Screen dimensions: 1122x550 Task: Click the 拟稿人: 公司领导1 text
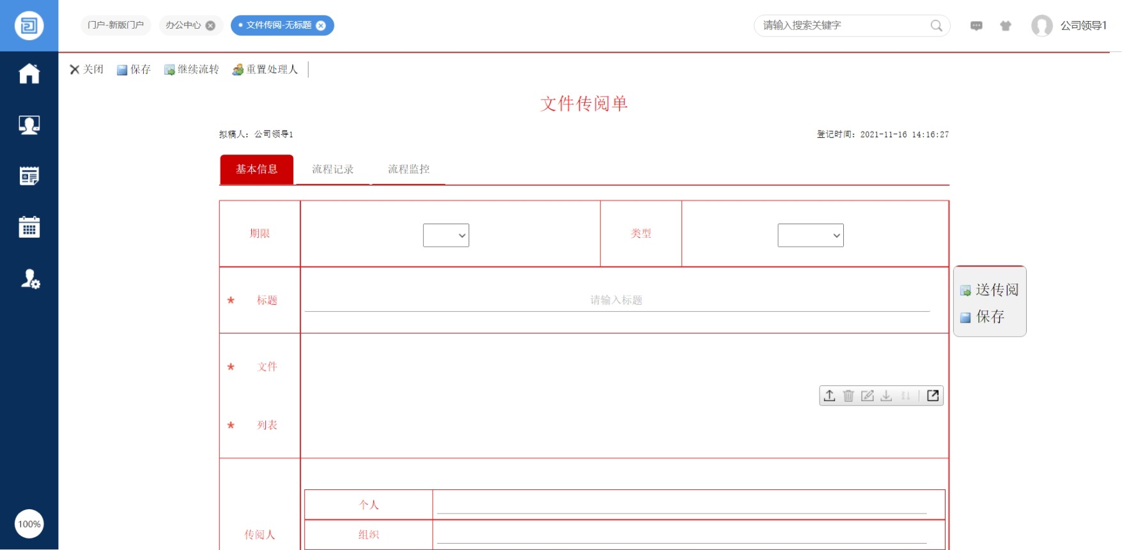[256, 134]
